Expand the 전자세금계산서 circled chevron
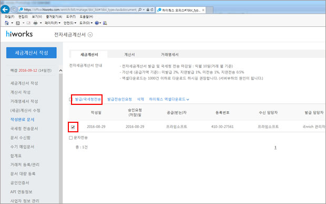 click(x=90, y=35)
